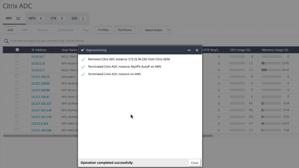Viewport: 299px width, 168px height.
Task: Focus the search field 'Click here to search'
Action: [47, 41]
